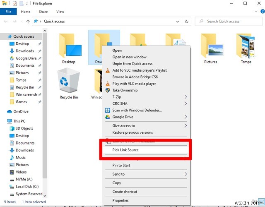Choose Browse in Adobe Bridge CS6
Image resolution: width=265 pixels, height=207 pixels.
pyautogui.click(x=146, y=77)
